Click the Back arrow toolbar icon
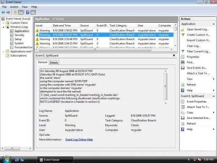The width and height of the screenshot is (217, 163). pos(3,13)
